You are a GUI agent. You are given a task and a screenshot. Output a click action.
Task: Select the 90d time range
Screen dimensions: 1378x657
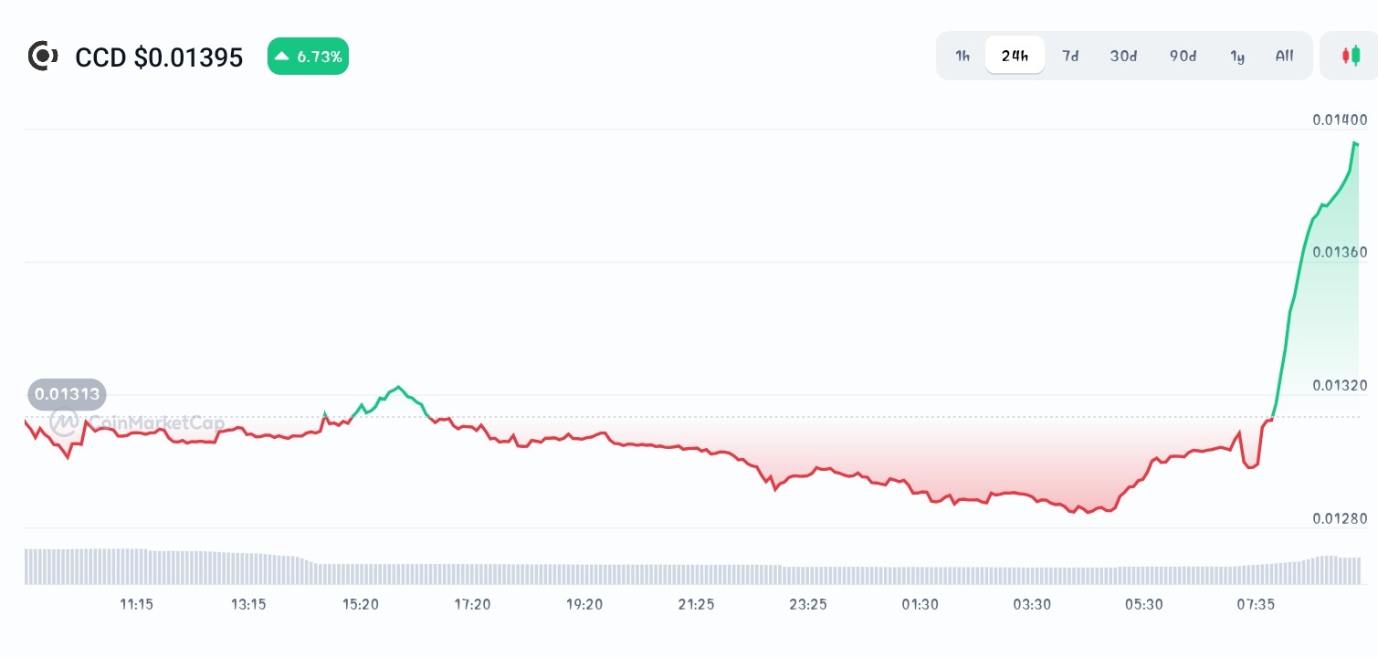1183,56
